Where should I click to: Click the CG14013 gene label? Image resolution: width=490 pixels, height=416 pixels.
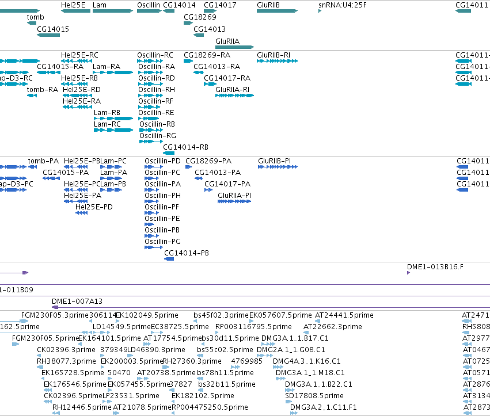[x=210, y=29]
